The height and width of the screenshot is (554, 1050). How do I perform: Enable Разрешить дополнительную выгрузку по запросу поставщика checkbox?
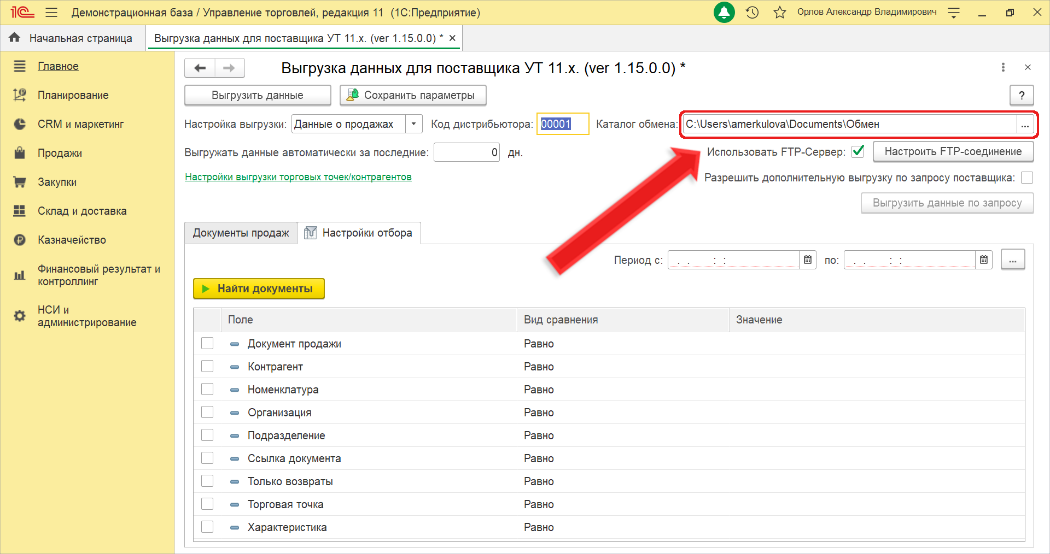pyautogui.click(x=1027, y=178)
